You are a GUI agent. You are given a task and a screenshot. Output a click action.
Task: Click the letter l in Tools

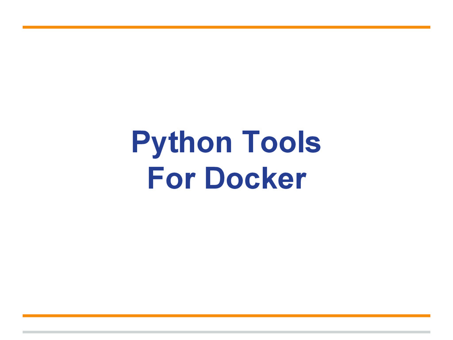[301, 141]
